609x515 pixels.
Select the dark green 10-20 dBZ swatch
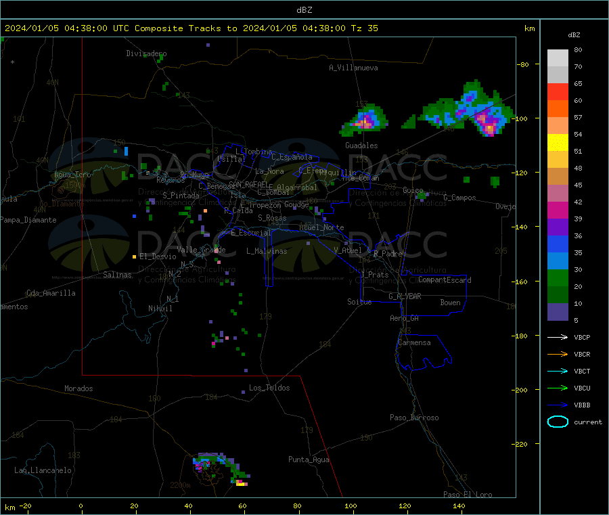[x=558, y=295]
